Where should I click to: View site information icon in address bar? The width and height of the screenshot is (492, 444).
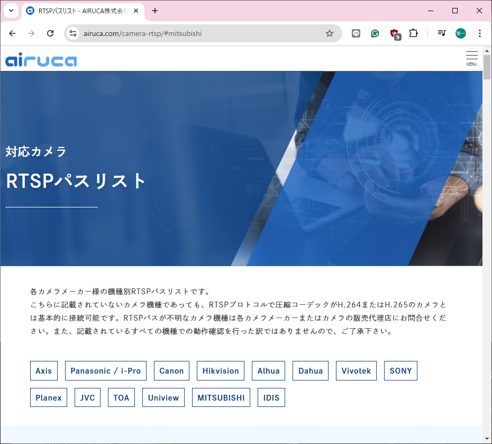[x=74, y=33]
